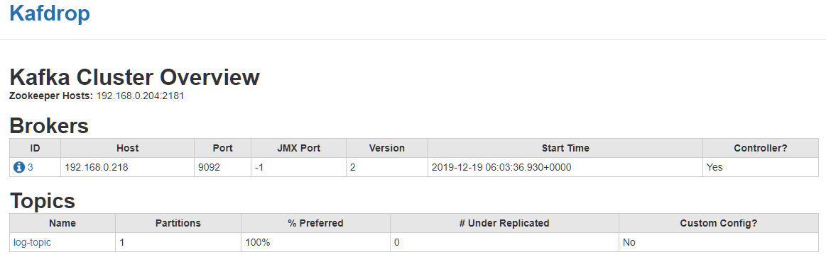Click the Partitions column header

178,223
